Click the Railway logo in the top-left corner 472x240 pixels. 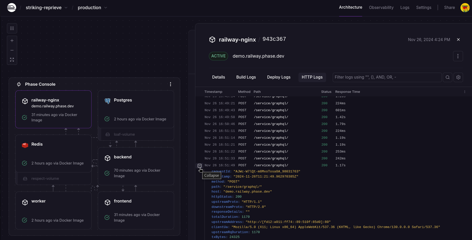tap(12, 7)
